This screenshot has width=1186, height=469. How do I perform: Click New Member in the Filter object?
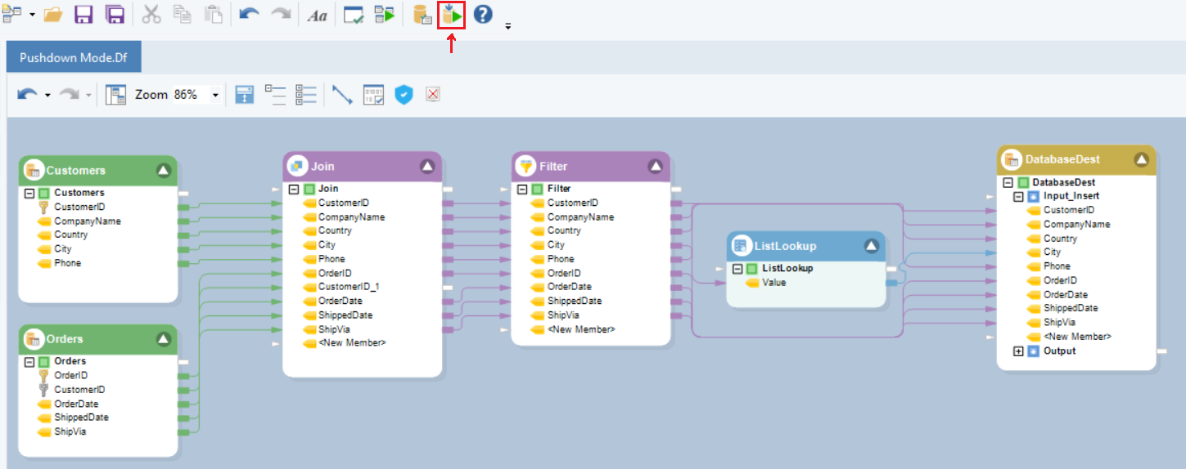(581, 329)
